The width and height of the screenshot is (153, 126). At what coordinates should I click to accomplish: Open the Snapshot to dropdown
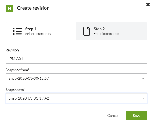(76, 98)
